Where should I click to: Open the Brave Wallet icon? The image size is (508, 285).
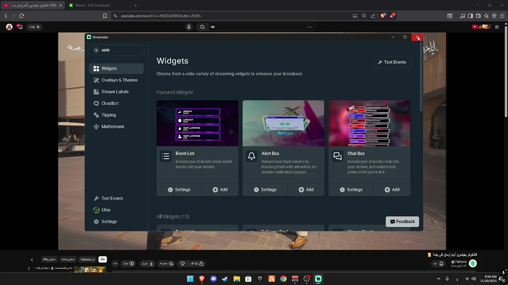tap(478, 16)
